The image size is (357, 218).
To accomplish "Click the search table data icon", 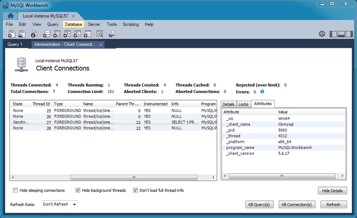I will pos(100,34).
